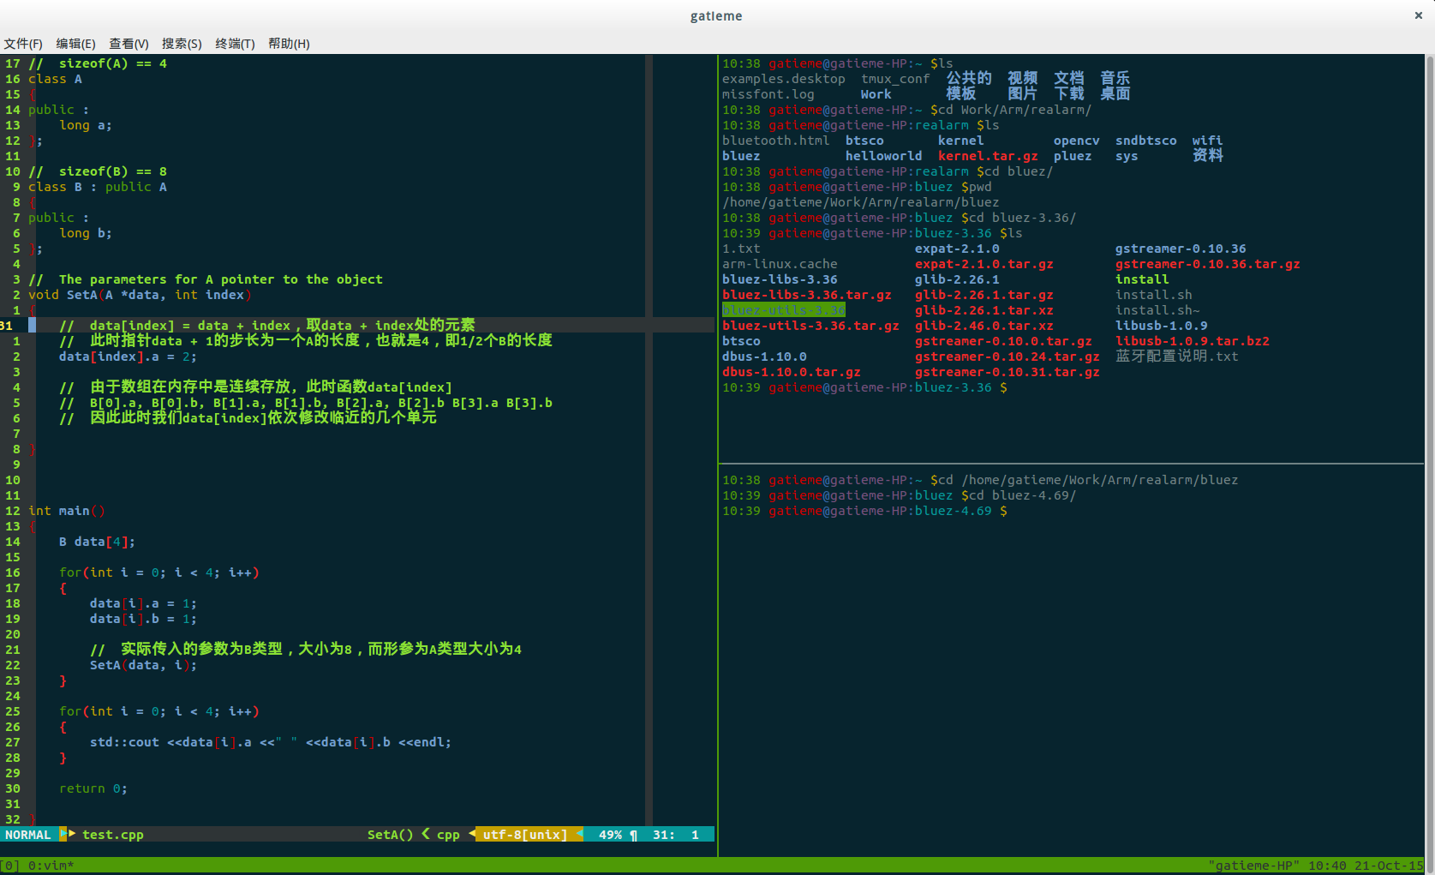Click examples.desktop in home listing

click(784, 79)
